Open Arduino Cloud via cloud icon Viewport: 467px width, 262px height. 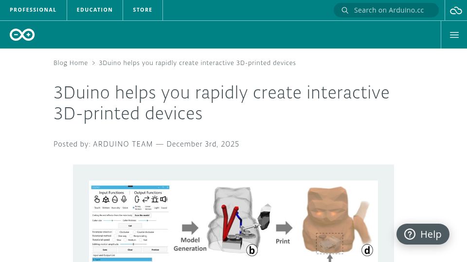(x=456, y=11)
